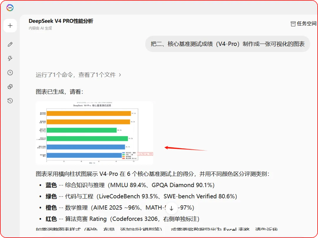This screenshot has width=318, height=238.
Task: Open the generated bar chart thumbnail
Action: [94, 133]
